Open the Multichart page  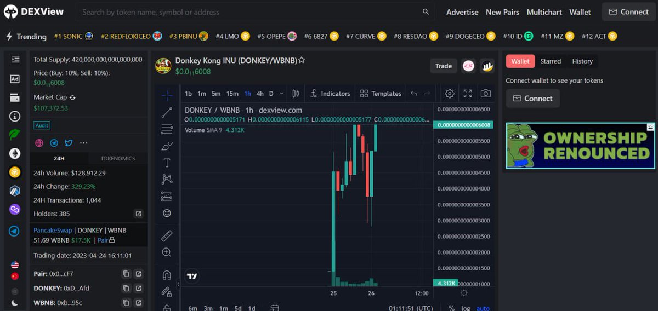pyautogui.click(x=544, y=12)
